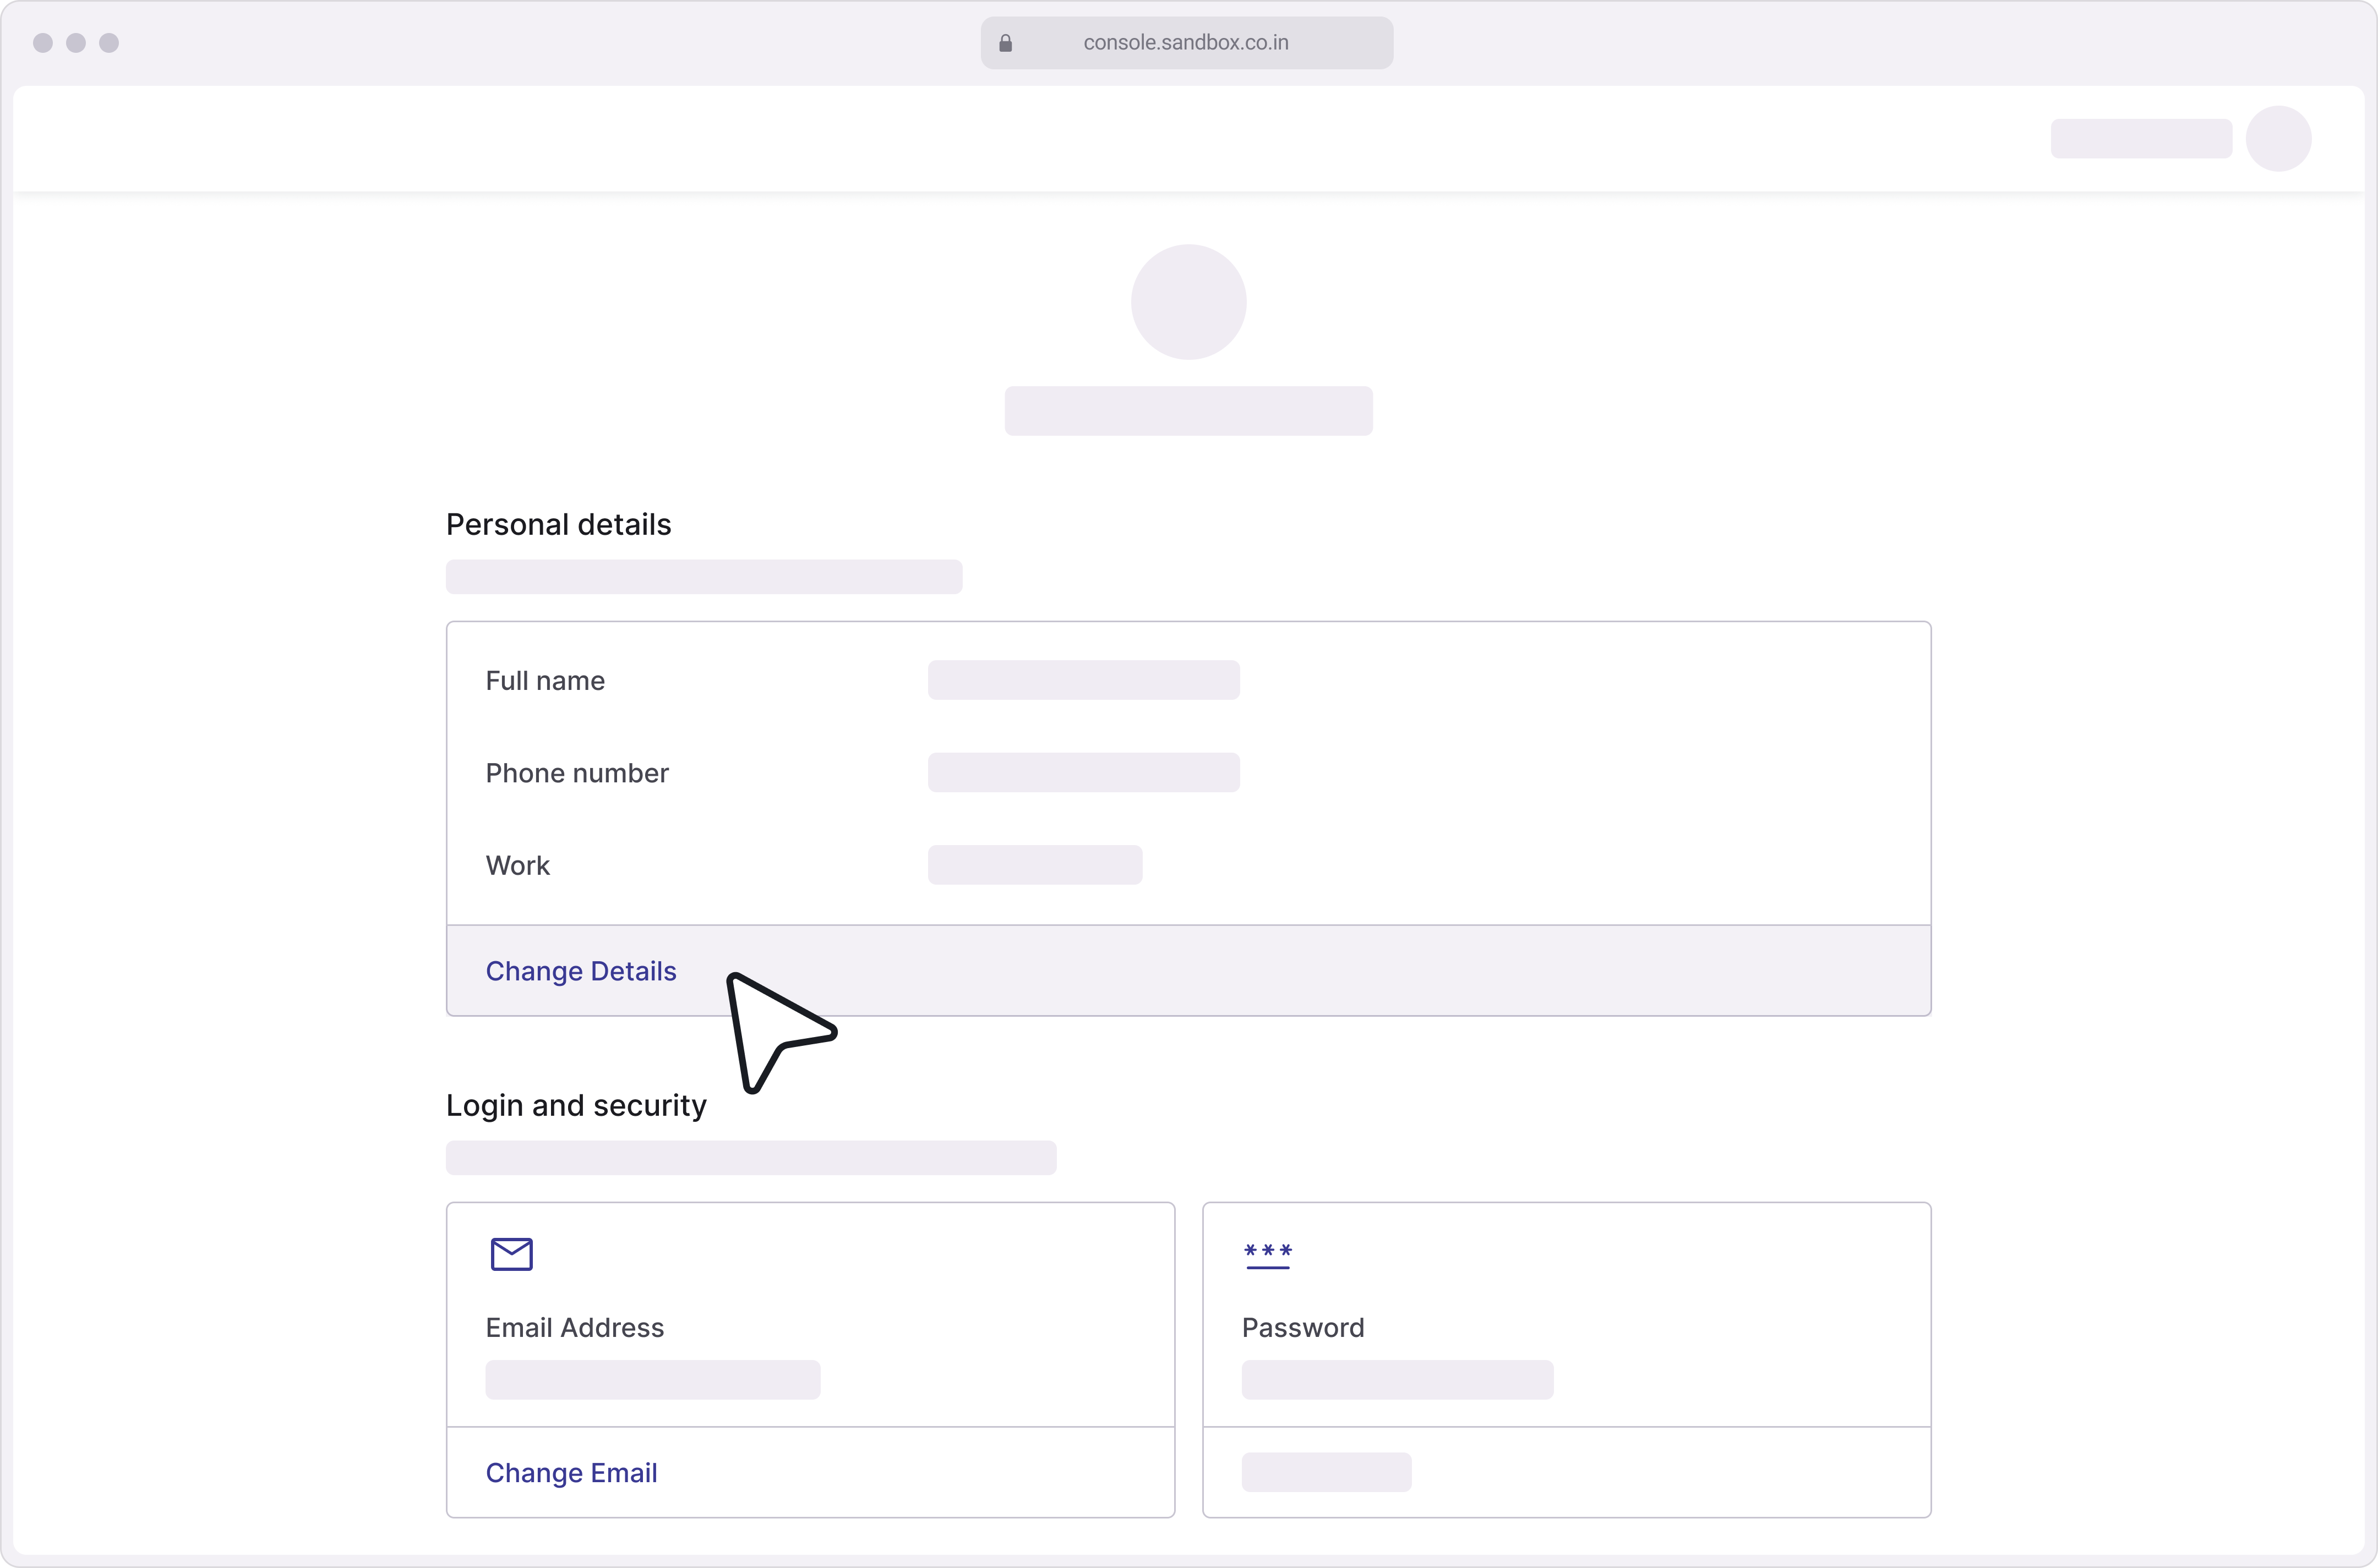2378x1568 pixels.
Task: Click the Password label
Action: click(x=1302, y=1328)
